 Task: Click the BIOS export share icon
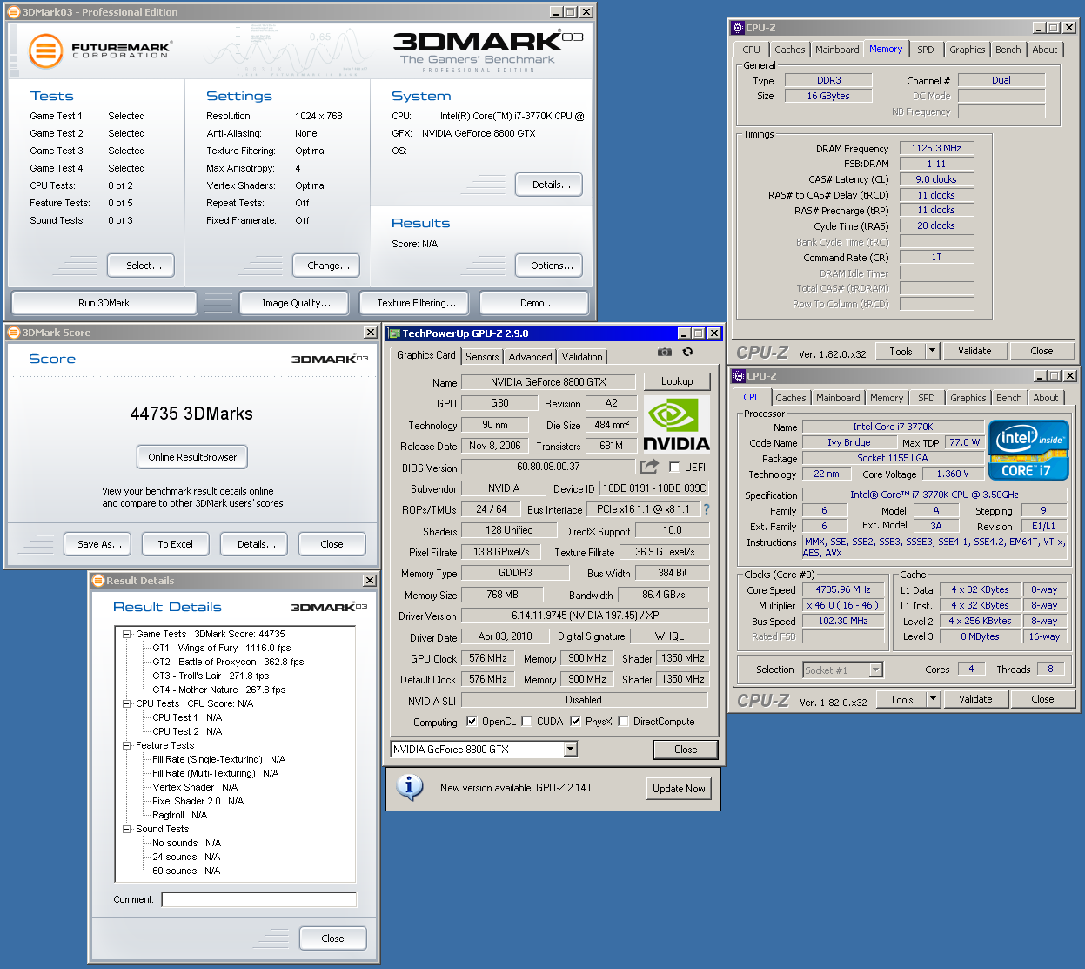[649, 467]
